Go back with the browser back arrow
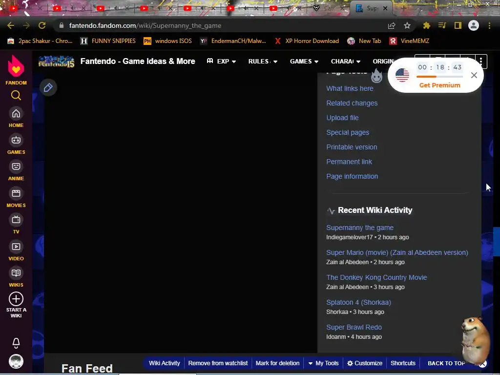500x375 pixels. [x=11, y=25]
